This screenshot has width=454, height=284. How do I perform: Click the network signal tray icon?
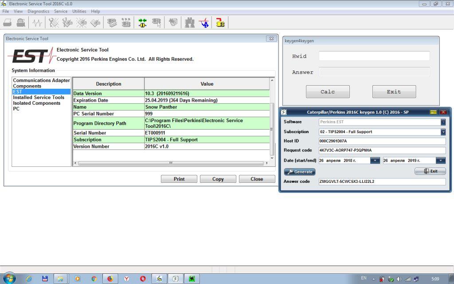pos(408,279)
